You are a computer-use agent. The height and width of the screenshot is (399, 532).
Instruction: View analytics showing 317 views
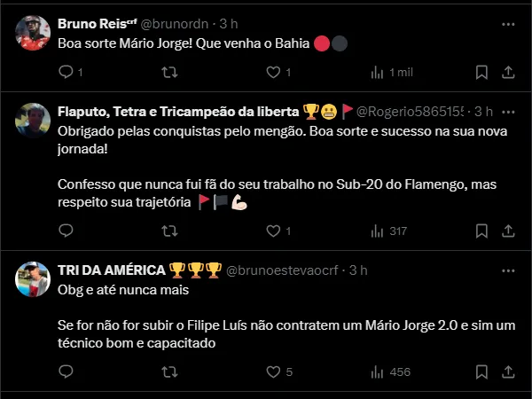click(388, 231)
